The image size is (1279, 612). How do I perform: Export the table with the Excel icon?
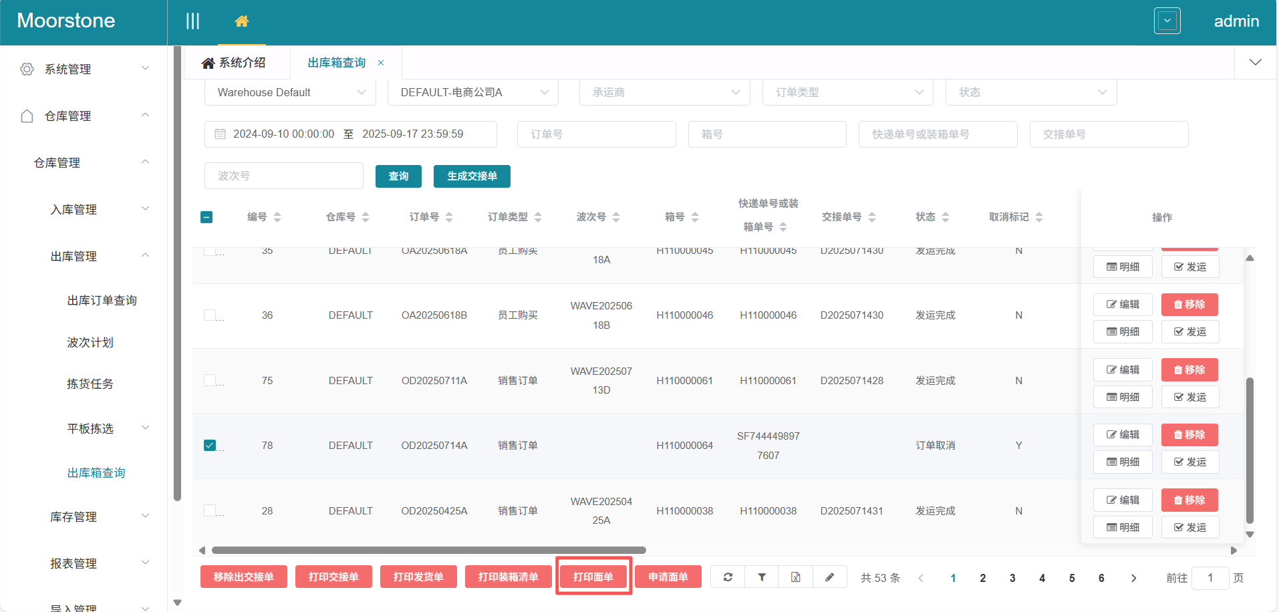coord(796,577)
